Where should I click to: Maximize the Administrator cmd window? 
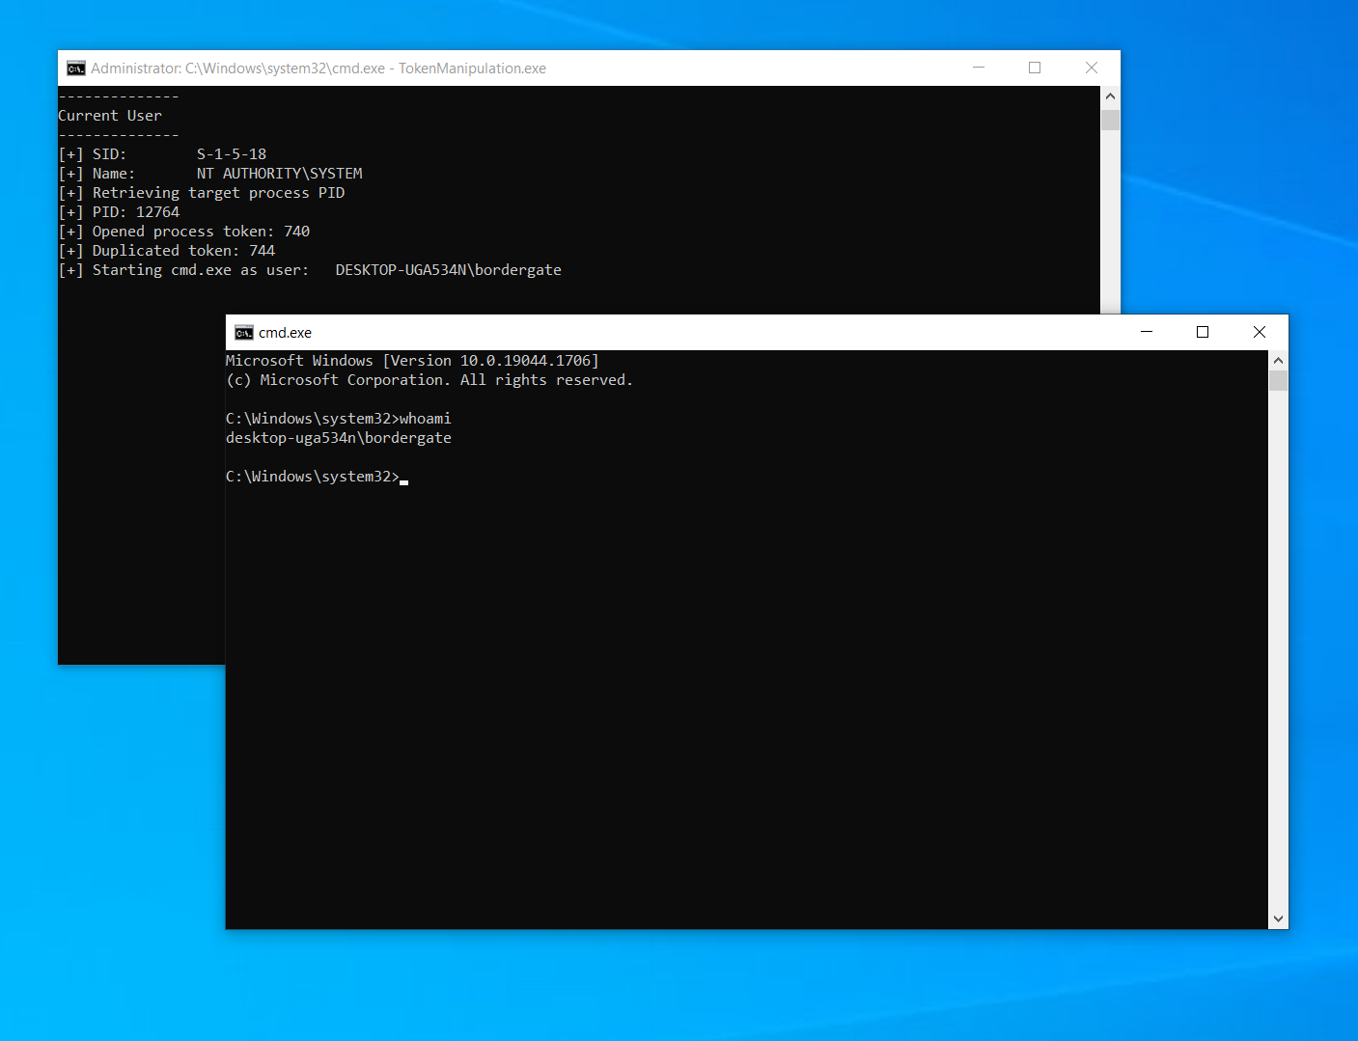(x=1035, y=68)
